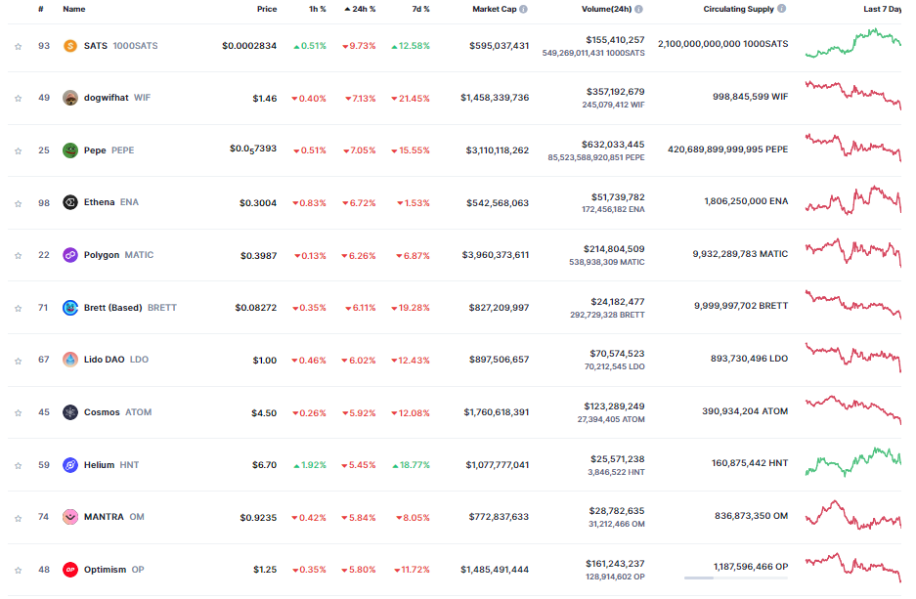Viewport: 916px width, 599px height.
Task: Toggle the watchlist star for Polygon
Action: 19,255
